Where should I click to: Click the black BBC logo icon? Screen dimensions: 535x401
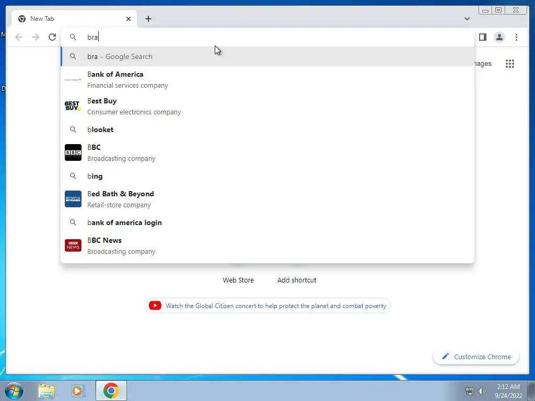(x=73, y=152)
